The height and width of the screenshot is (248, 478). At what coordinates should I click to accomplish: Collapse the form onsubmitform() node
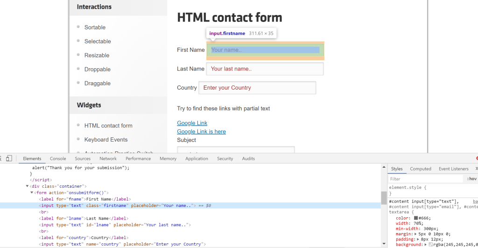tap(32, 192)
